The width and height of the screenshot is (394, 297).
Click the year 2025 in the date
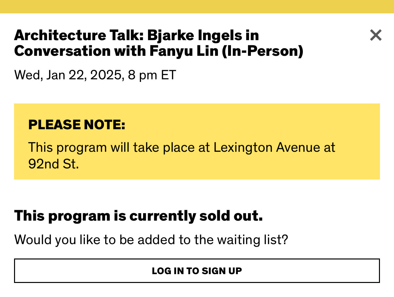pos(105,75)
